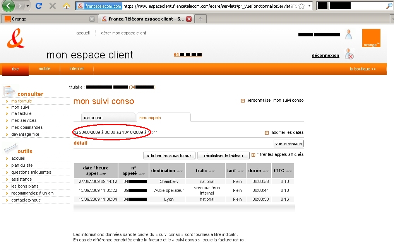Sort table by tarif column

tap(235, 171)
